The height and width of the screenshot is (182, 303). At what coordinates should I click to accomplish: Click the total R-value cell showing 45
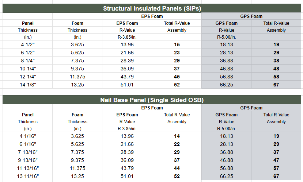pyautogui.click(x=177, y=77)
